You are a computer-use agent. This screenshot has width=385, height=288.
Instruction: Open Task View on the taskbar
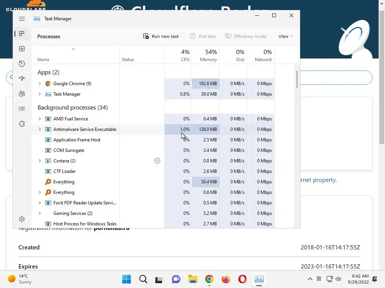coord(159,279)
